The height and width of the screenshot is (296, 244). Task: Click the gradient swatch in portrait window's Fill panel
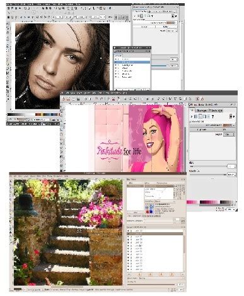pyautogui.click(x=171, y=23)
